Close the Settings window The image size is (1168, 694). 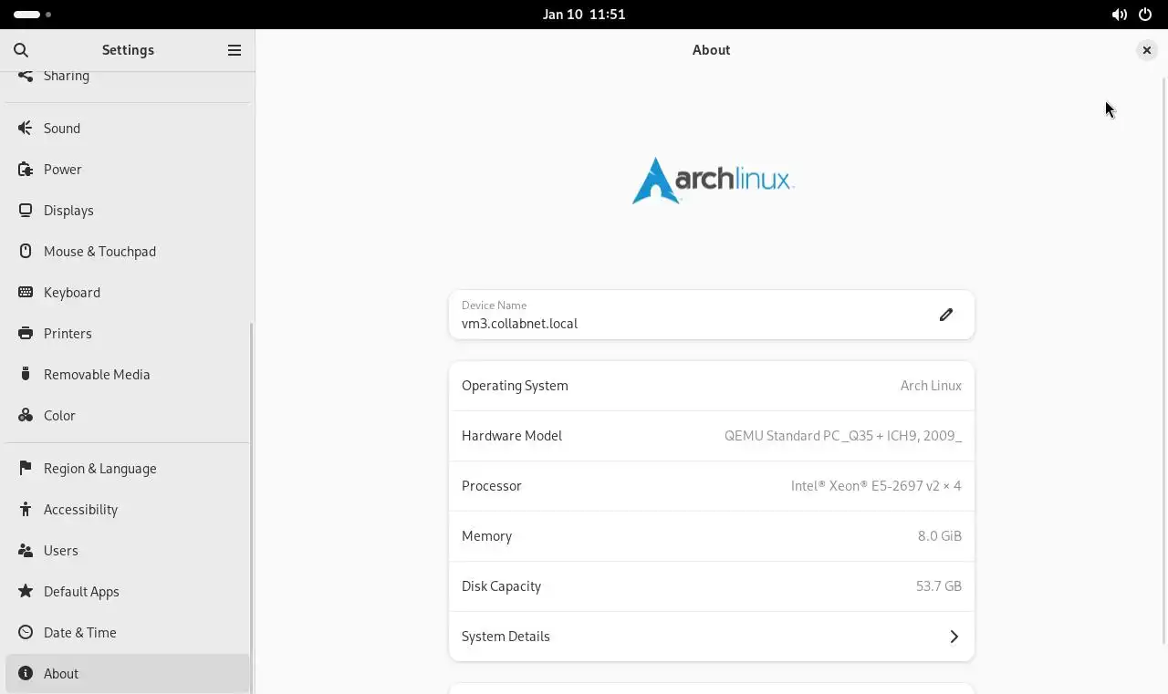pyautogui.click(x=1147, y=50)
